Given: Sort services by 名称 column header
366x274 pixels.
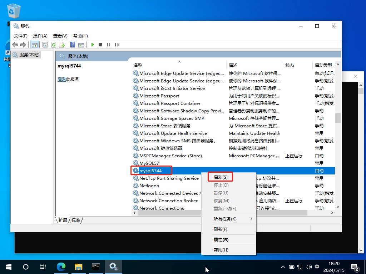Looking at the screenshot, I should pyautogui.click(x=138, y=65).
